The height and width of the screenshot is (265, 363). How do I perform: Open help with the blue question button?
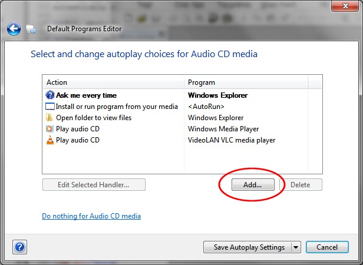[x=19, y=247]
